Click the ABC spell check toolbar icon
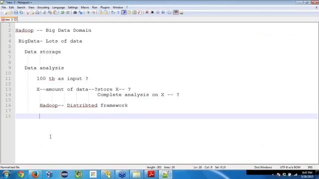Image resolution: width=319 pixels, height=179 pixels. 176,12
